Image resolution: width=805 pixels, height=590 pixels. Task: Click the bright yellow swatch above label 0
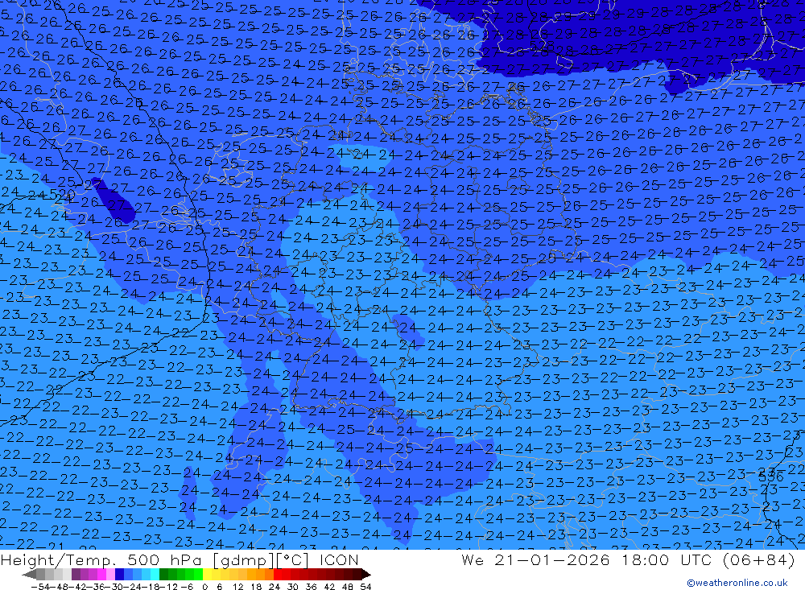(x=208, y=574)
